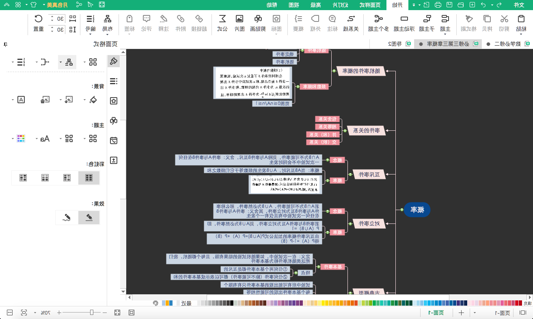
Task: Click the 多个主题 multiple topics icon
Action: pos(378,19)
